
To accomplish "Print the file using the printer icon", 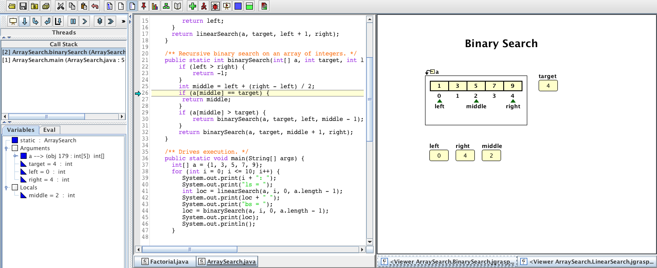I will click(x=46, y=6).
